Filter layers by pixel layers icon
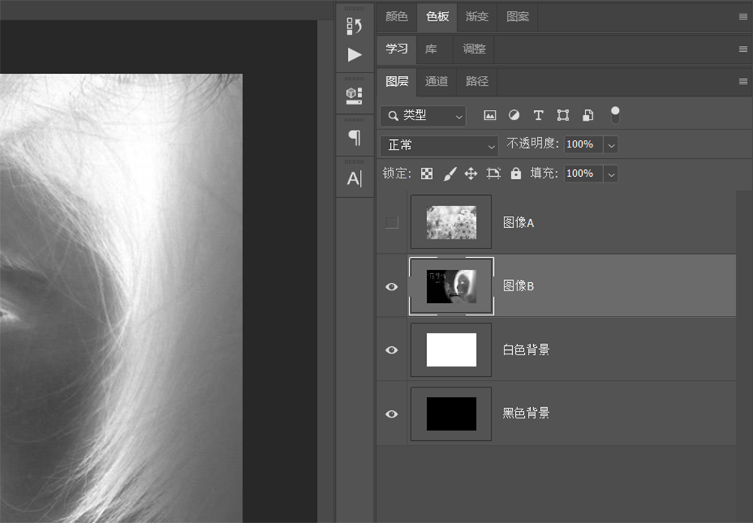Image resolution: width=753 pixels, height=523 pixels. (x=489, y=115)
